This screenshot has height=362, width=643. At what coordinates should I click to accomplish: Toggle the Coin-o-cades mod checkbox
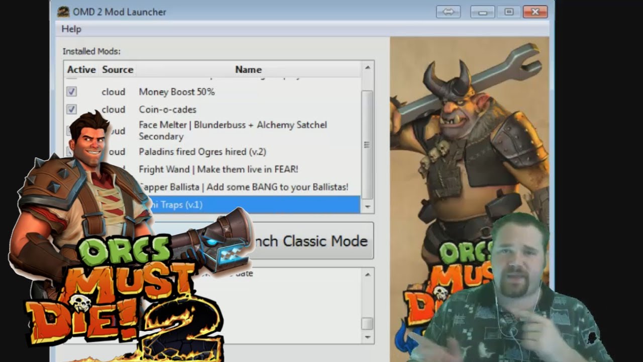click(x=71, y=109)
